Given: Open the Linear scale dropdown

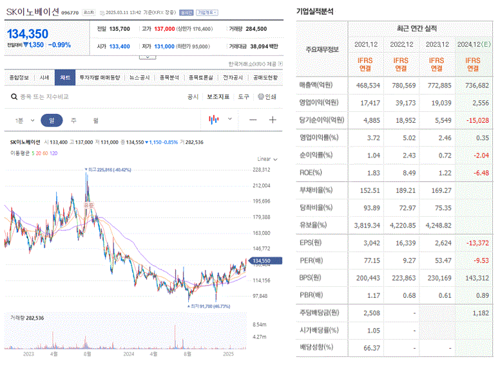Looking at the screenshot, I should [267, 159].
